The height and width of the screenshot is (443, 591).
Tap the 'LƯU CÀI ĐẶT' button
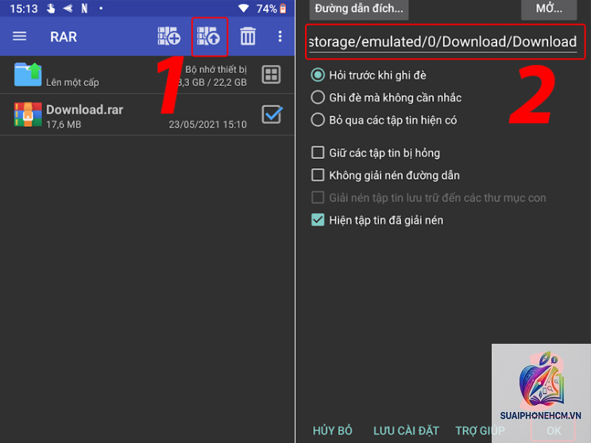[x=406, y=430]
